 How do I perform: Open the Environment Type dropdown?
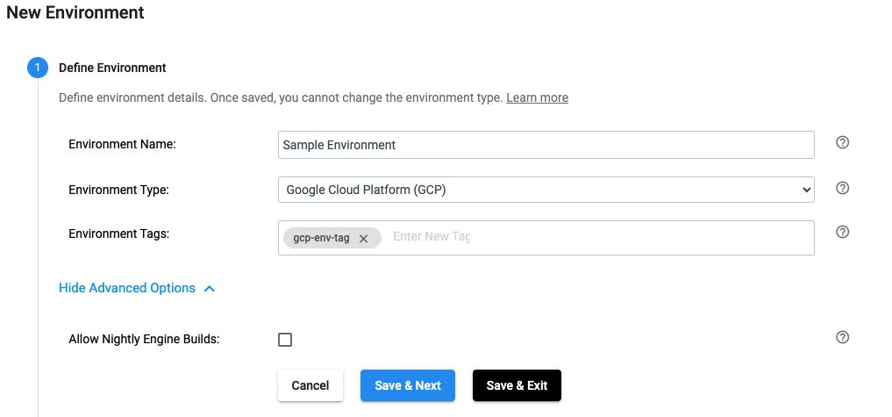tap(546, 189)
